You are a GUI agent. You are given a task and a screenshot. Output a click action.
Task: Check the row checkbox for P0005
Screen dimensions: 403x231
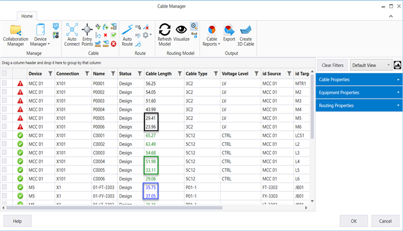tap(4, 118)
